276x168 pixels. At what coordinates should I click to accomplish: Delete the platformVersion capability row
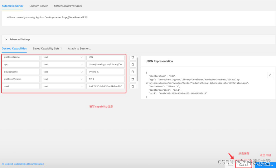point(133,79)
